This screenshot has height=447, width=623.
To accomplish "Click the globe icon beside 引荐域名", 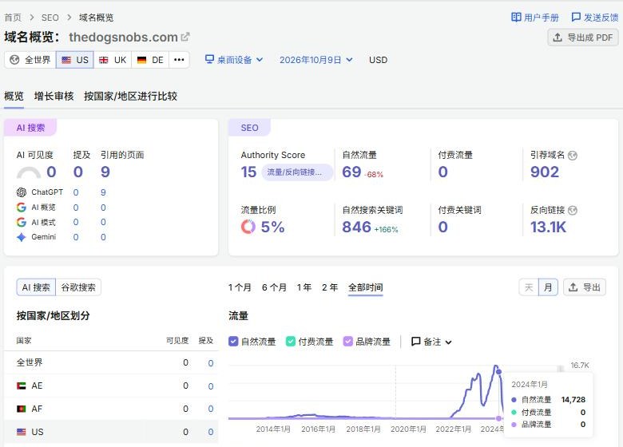I will click(x=573, y=155).
